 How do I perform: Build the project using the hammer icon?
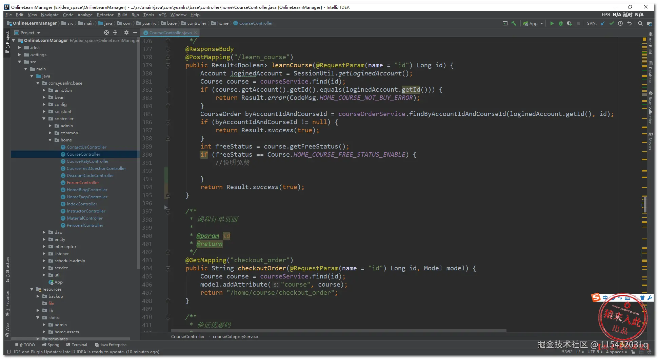(514, 23)
